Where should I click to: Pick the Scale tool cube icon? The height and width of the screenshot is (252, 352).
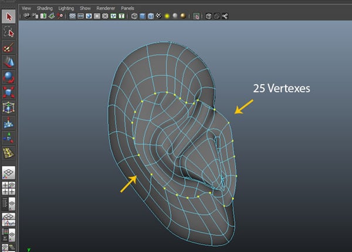tap(8, 93)
